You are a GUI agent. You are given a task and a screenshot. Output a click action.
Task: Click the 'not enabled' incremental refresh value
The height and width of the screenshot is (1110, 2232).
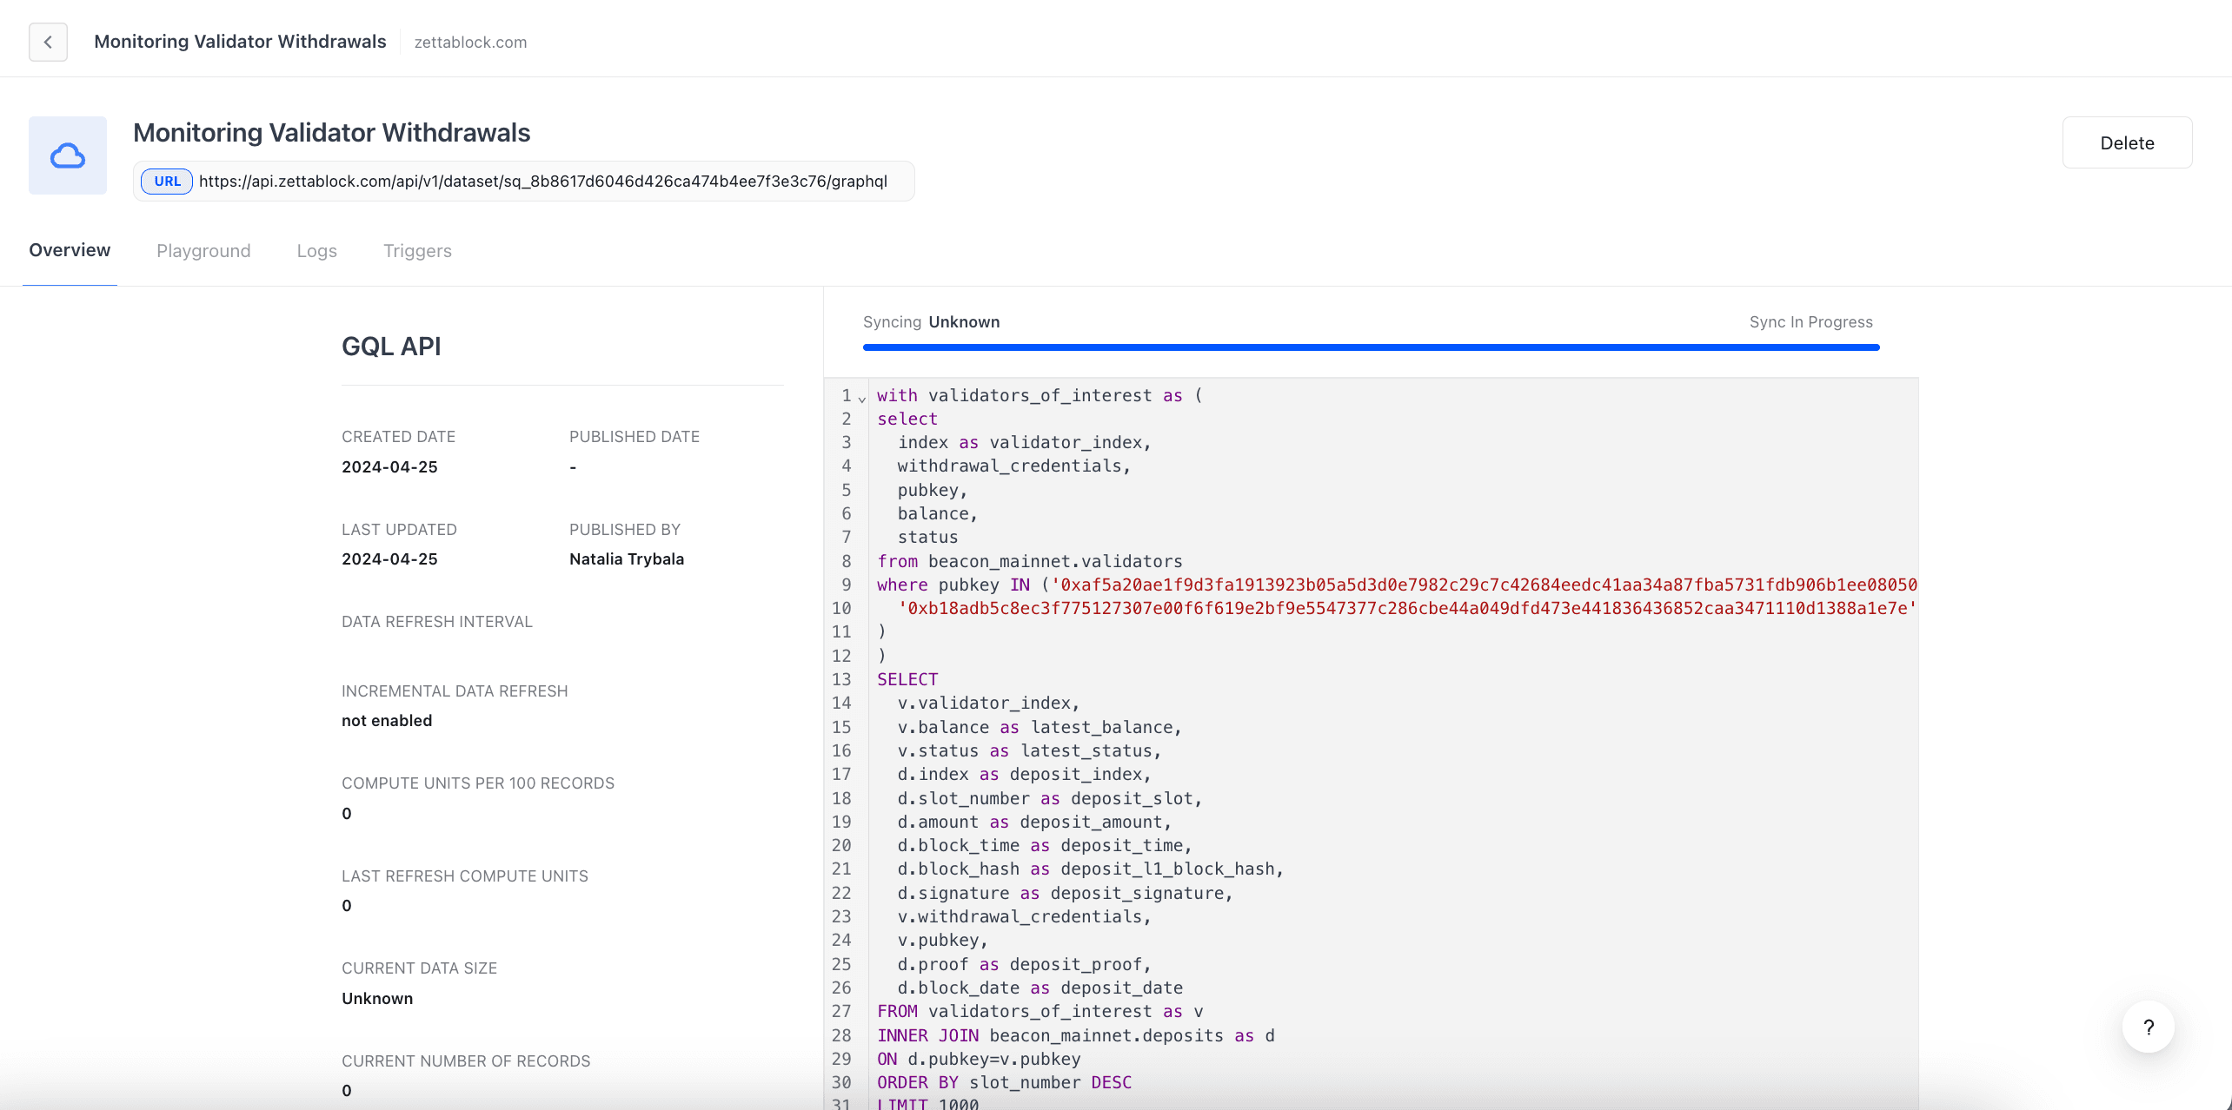click(387, 721)
